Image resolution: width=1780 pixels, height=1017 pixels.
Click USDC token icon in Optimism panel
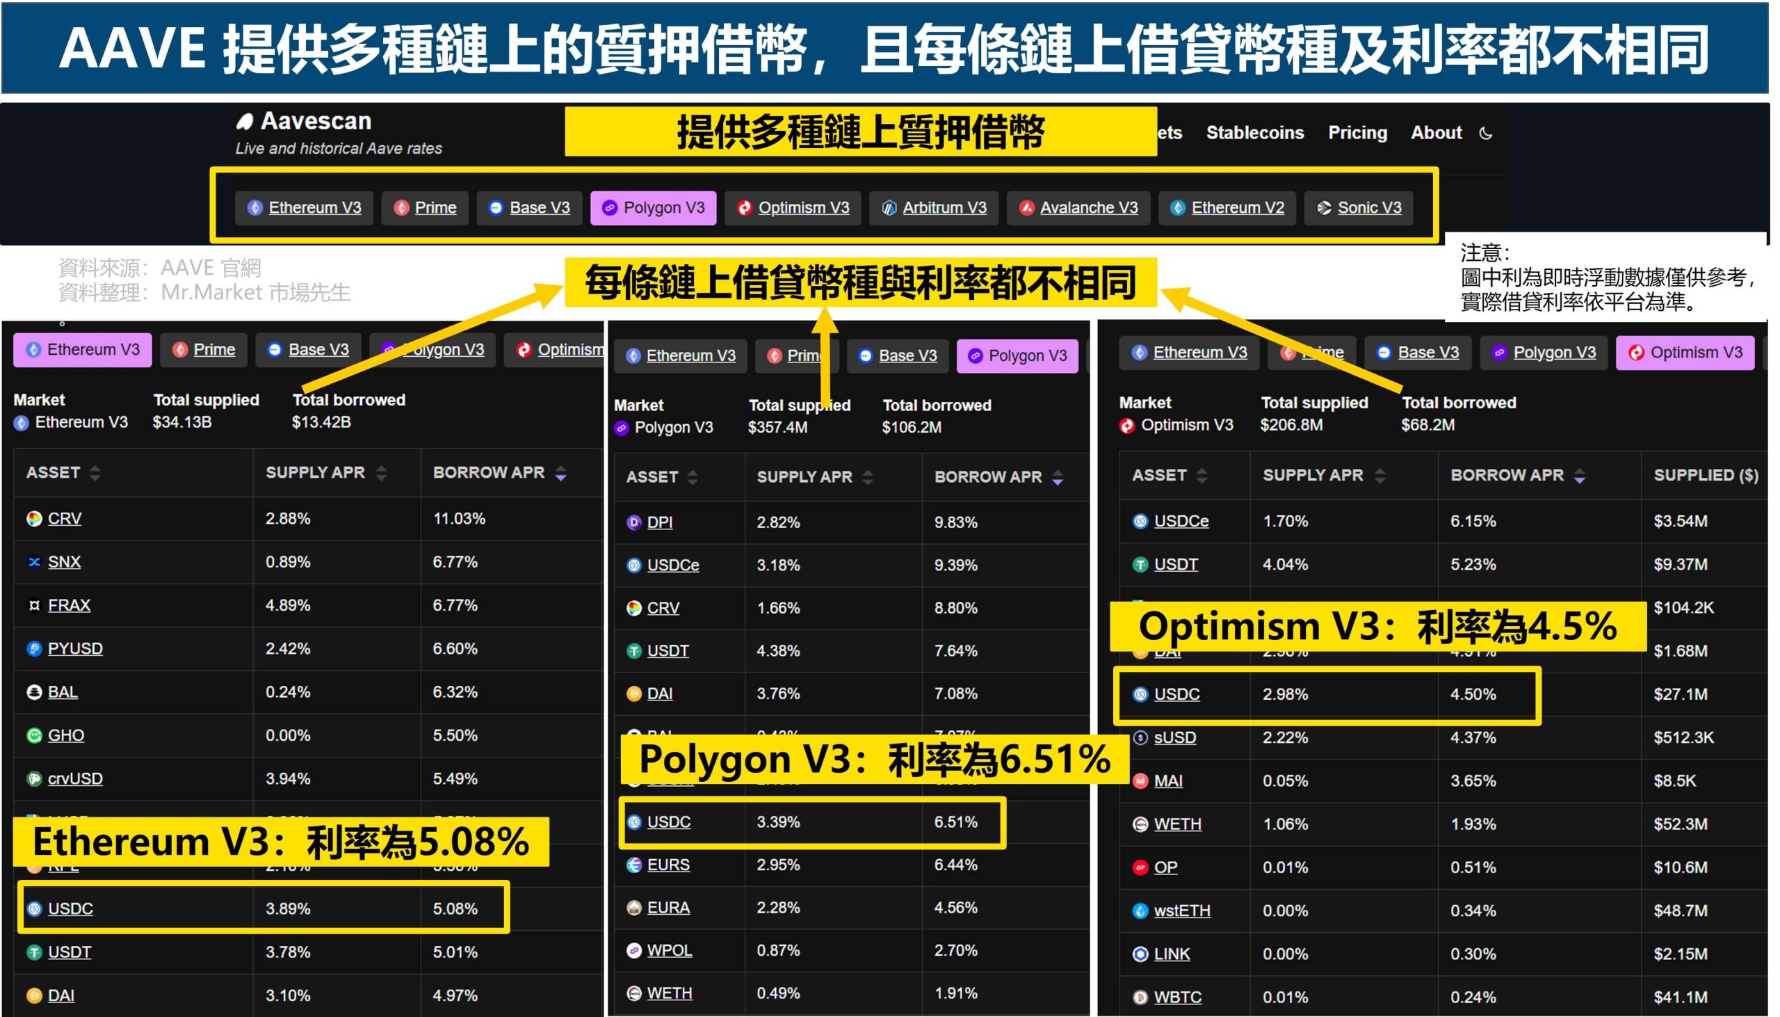tap(1140, 694)
